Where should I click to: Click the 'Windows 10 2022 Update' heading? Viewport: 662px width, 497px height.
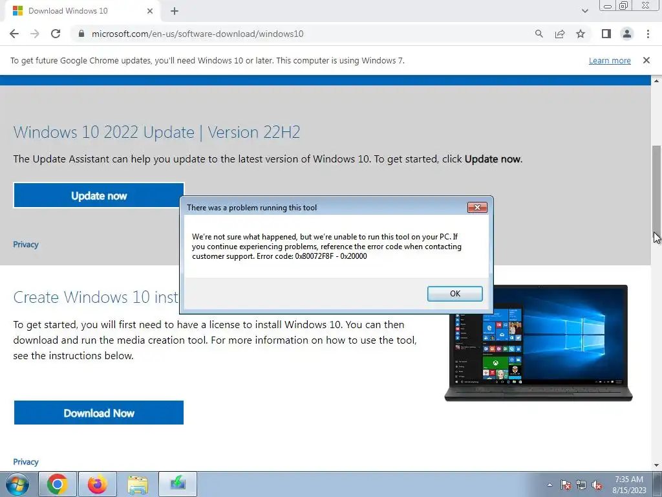click(x=156, y=132)
